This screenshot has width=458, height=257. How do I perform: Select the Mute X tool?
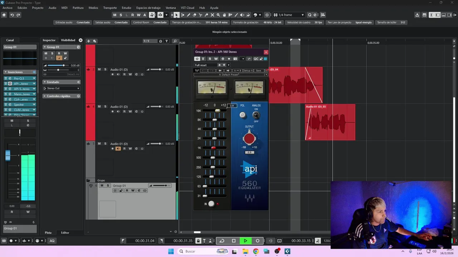click(212, 15)
